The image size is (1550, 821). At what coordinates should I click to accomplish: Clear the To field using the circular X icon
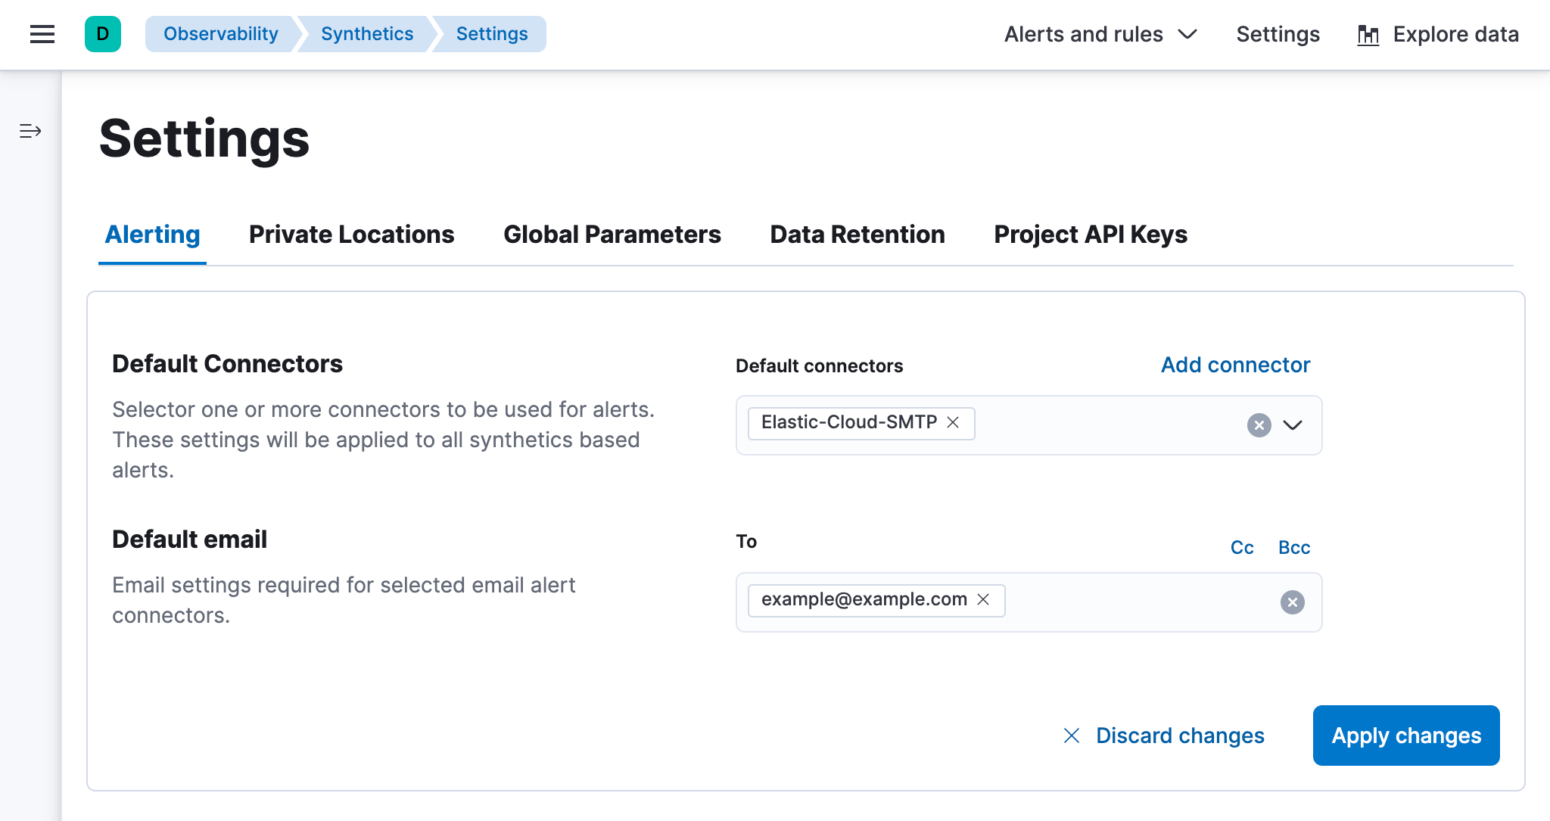pos(1293,602)
